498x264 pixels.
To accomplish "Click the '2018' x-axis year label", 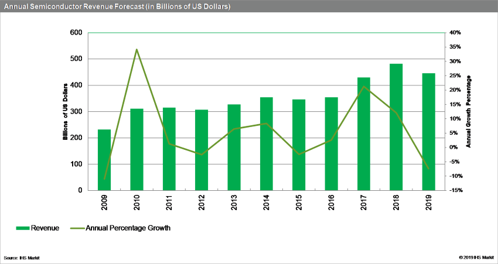I will [x=397, y=203].
